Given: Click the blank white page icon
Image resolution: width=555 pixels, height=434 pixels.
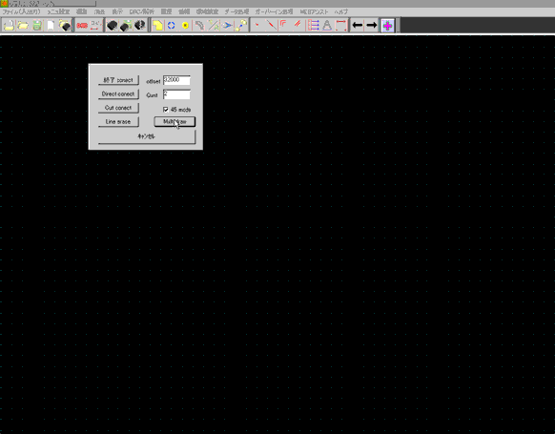Looking at the screenshot, I should [x=51, y=26].
